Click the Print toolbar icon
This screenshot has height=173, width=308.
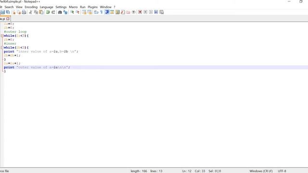24,12
